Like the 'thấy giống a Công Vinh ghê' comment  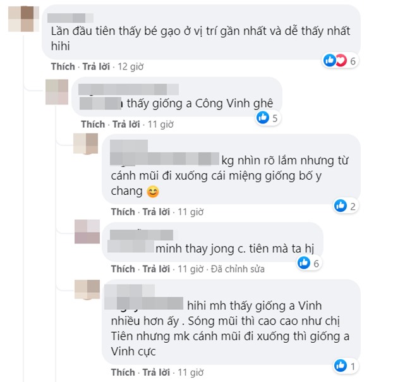pyautogui.click(x=93, y=124)
